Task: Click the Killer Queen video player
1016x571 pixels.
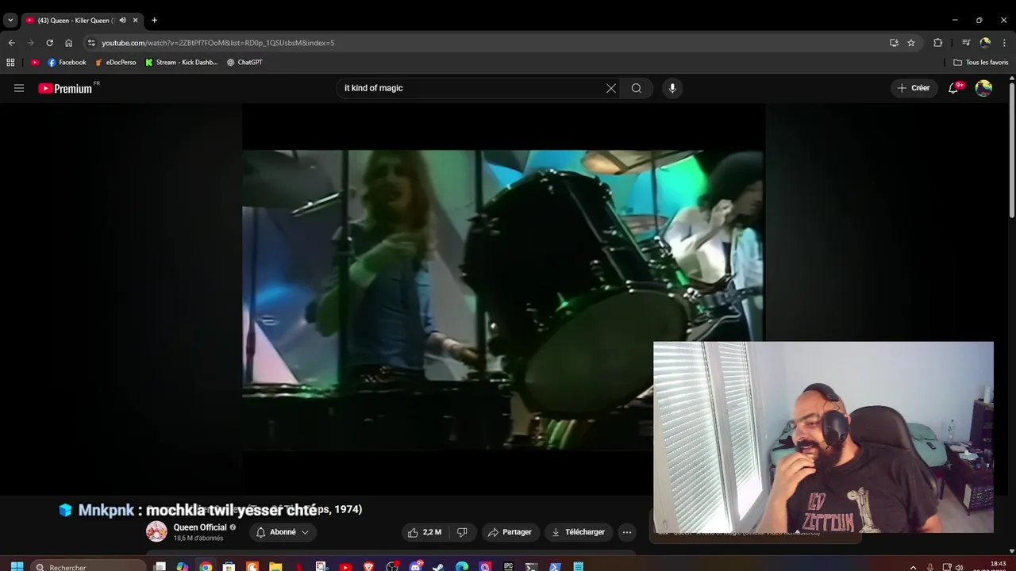Action: pyautogui.click(x=503, y=301)
